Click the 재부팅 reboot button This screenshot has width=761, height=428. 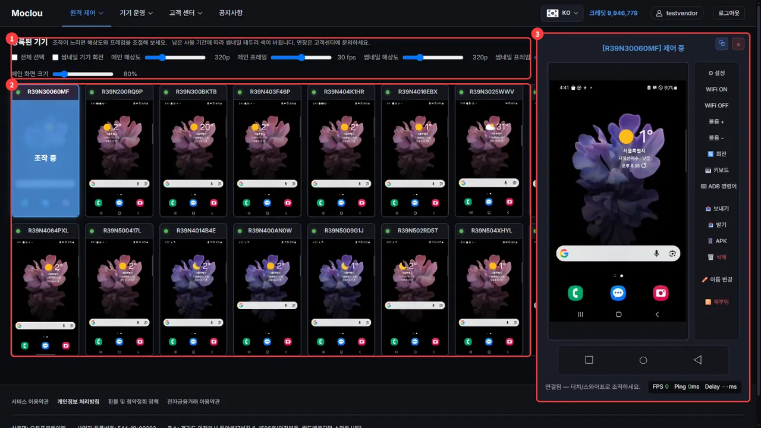[x=716, y=302]
